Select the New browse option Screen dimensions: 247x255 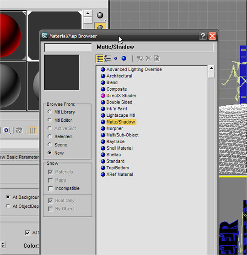tap(49, 153)
